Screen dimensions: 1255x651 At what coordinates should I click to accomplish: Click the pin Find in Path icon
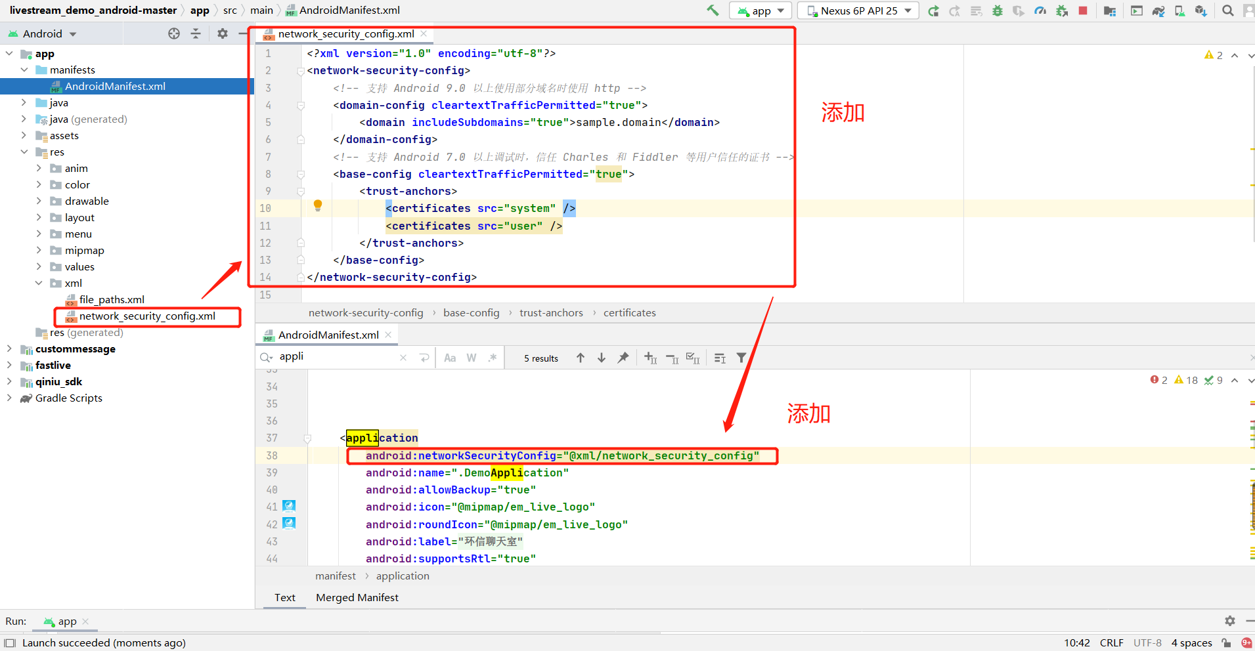pyautogui.click(x=623, y=358)
